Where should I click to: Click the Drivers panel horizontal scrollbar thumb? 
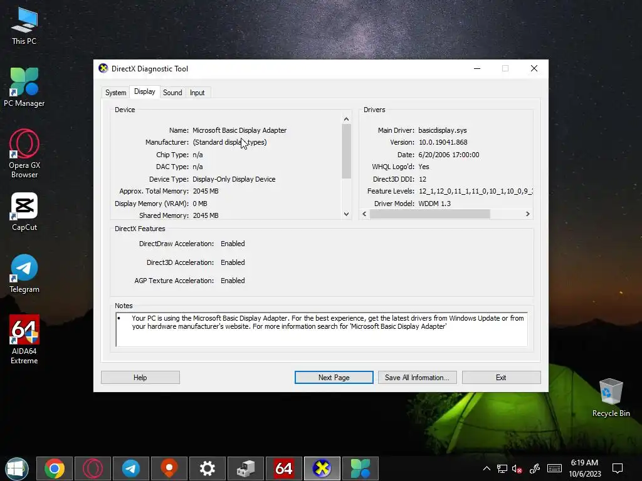coord(430,214)
